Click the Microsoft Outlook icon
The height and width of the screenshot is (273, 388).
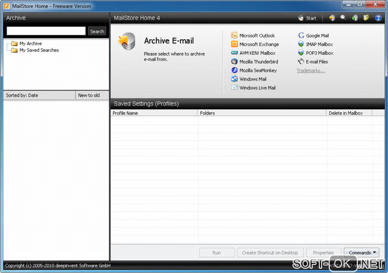[x=234, y=35]
